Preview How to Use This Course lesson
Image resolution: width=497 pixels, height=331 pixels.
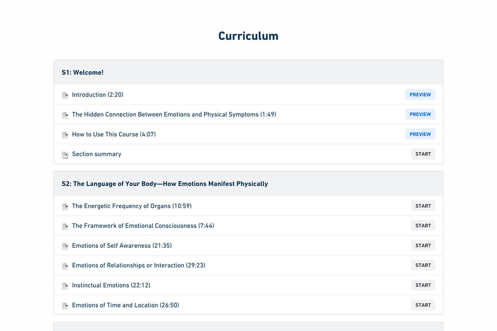point(420,134)
